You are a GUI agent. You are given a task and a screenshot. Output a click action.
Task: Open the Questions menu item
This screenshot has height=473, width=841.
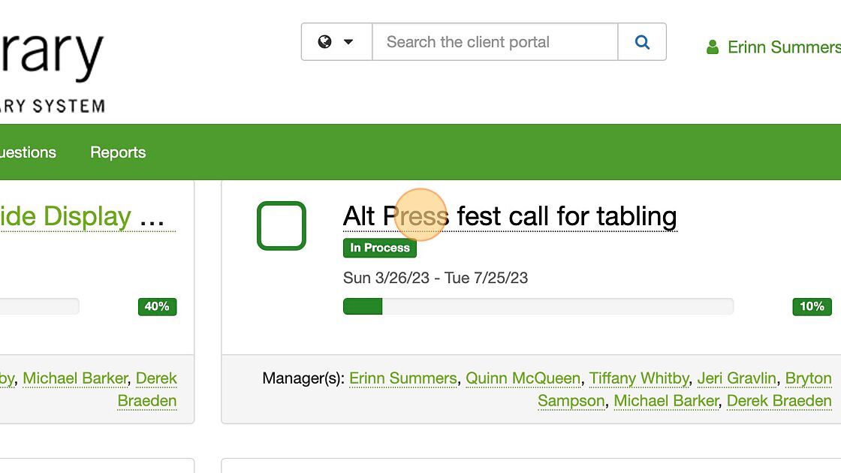tap(28, 152)
